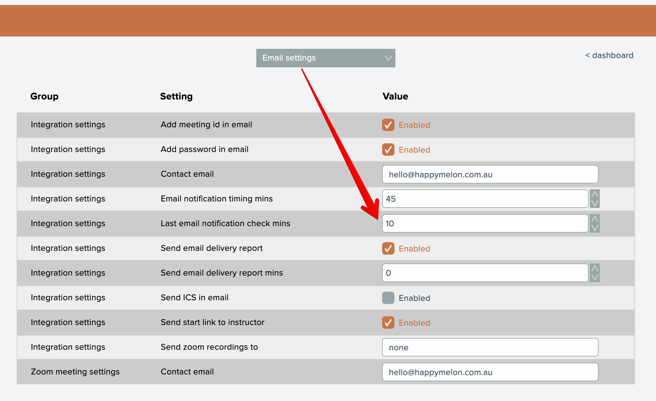Click the Send zoom recordings to field
The width and height of the screenshot is (656, 401).
click(490, 347)
